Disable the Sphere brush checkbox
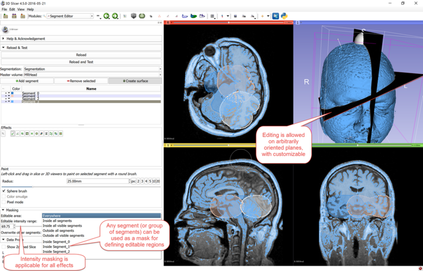This screenshot has height=271, width=423. [x=4, y=191]
